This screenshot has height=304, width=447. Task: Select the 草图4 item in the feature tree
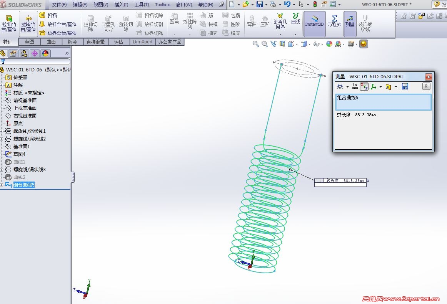tap(19, 154)
